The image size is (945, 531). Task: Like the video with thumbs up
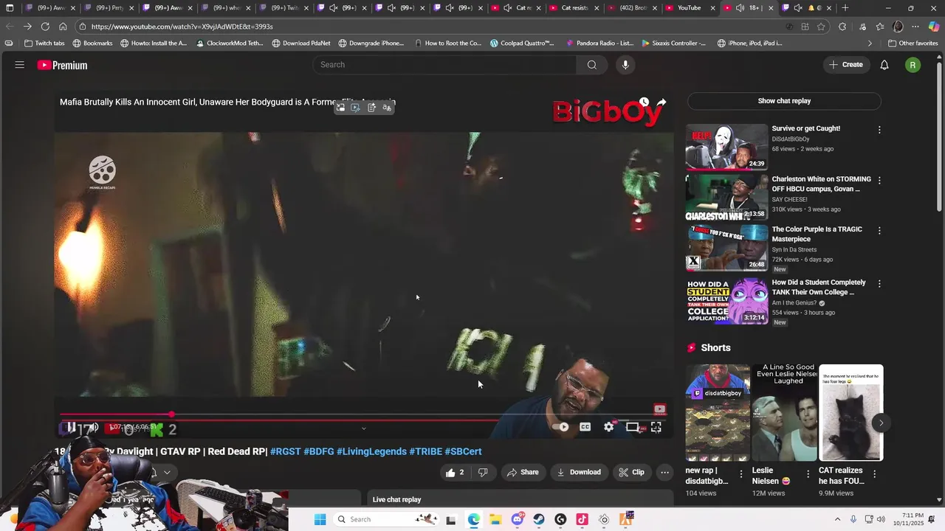455,472
